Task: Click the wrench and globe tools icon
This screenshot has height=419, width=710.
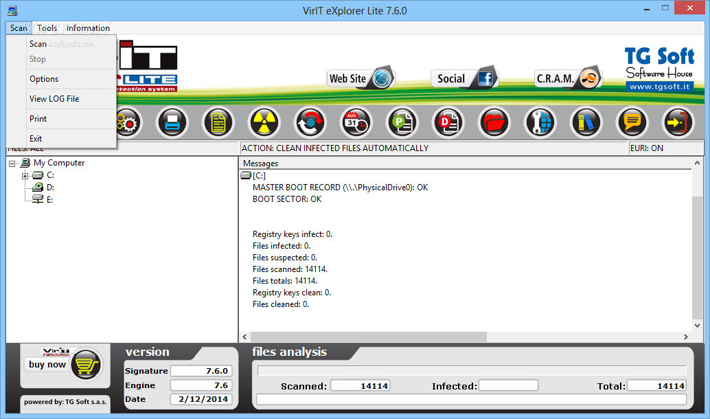Action: click(x=540, y=122)
